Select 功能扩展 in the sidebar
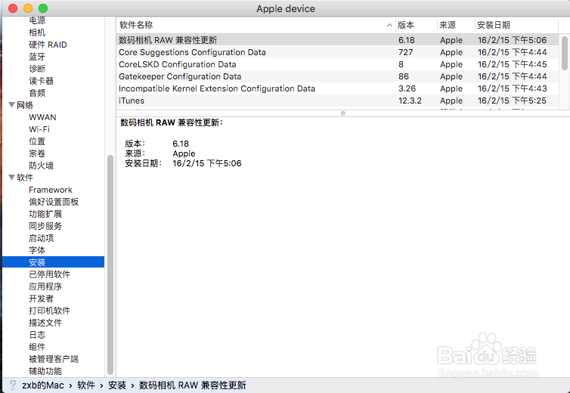 pyautogui.click(x=45, y=214)
